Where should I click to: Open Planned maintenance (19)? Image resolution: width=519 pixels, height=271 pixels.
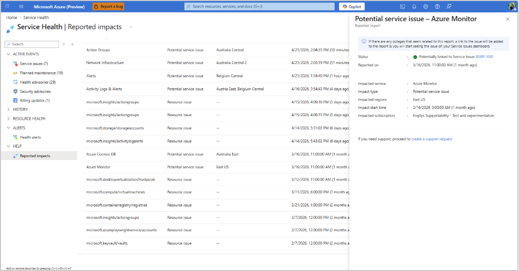coord(41,73)
